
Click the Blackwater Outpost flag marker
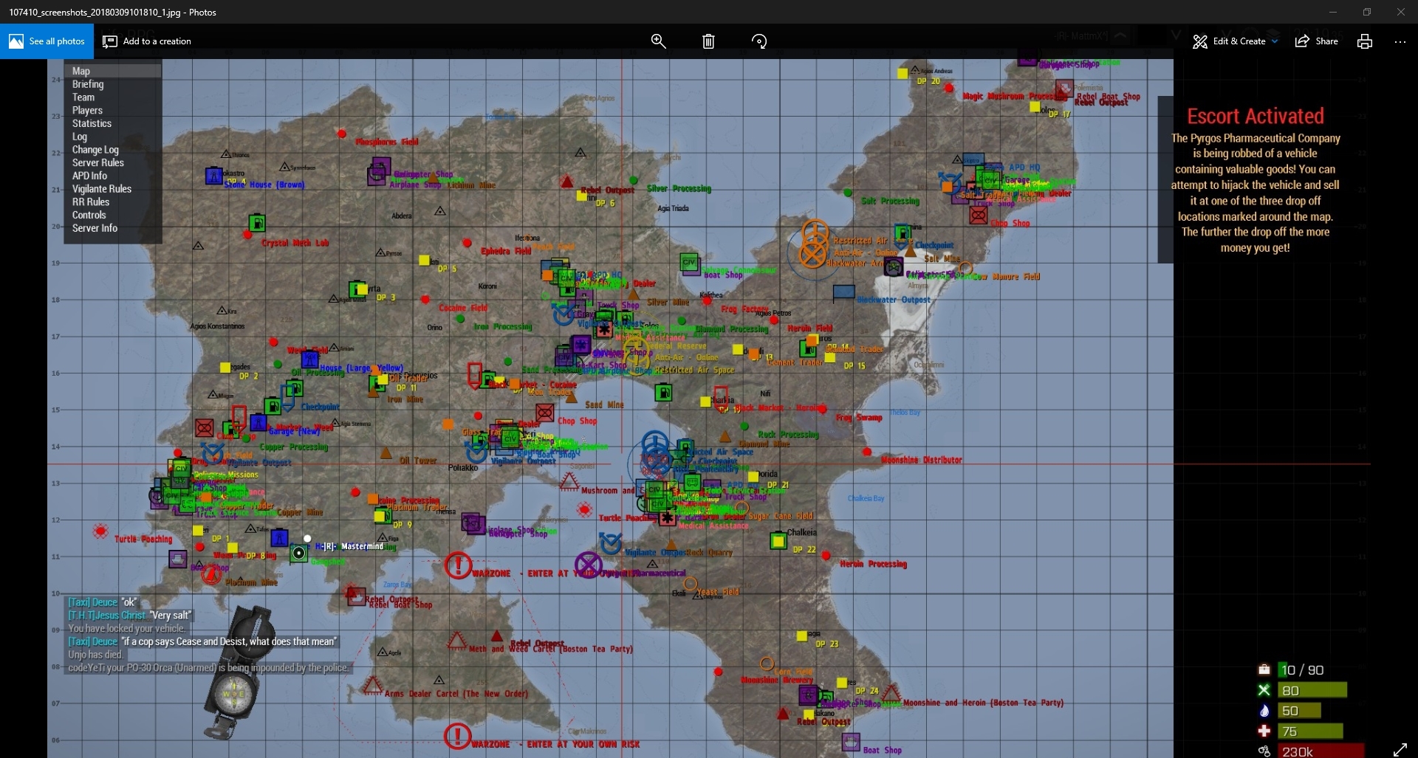click(843, 293)
